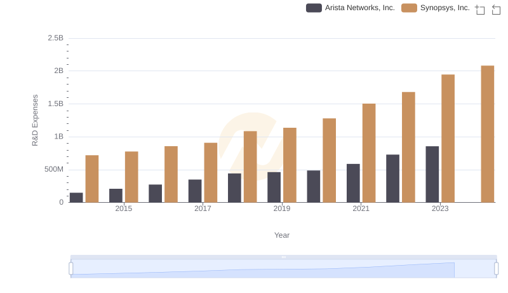Select the Arista bar for 2020
The image size is (508, 293).
click(314, 186)
